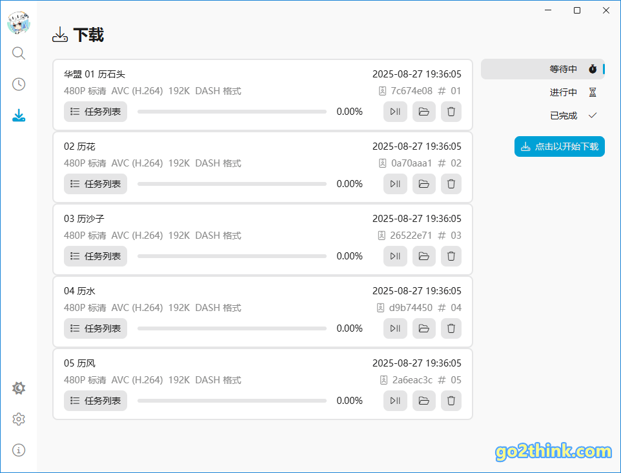The image size is (621, 473).
Task: Click index # 05 label
Action: tap(449, 380)
